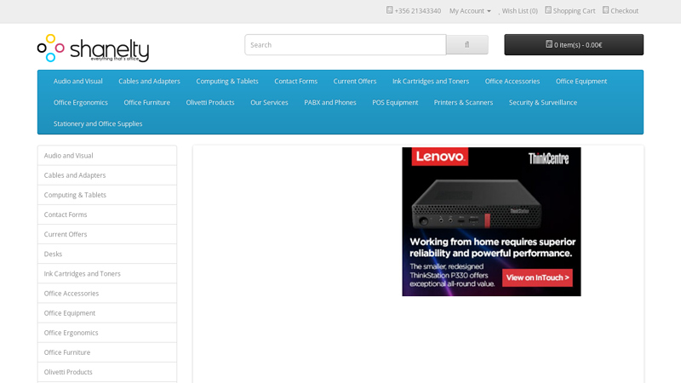This screenshot has height=383, width=681.
Task: Select Cables and Adapters in sidebar list
Action: click(x=107, y=175)
